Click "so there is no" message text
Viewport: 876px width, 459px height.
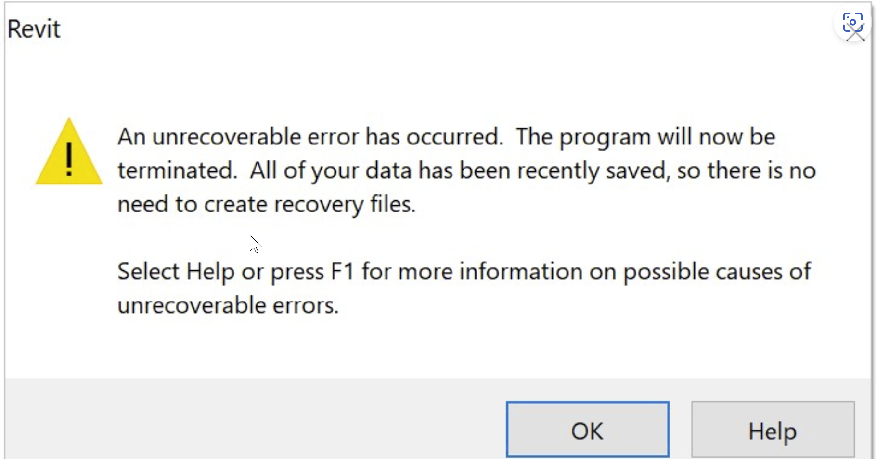pyautogui.click(x=746, y=170)
